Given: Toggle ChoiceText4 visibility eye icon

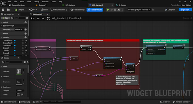Looking at the screenshot, I should click(26, 40).
